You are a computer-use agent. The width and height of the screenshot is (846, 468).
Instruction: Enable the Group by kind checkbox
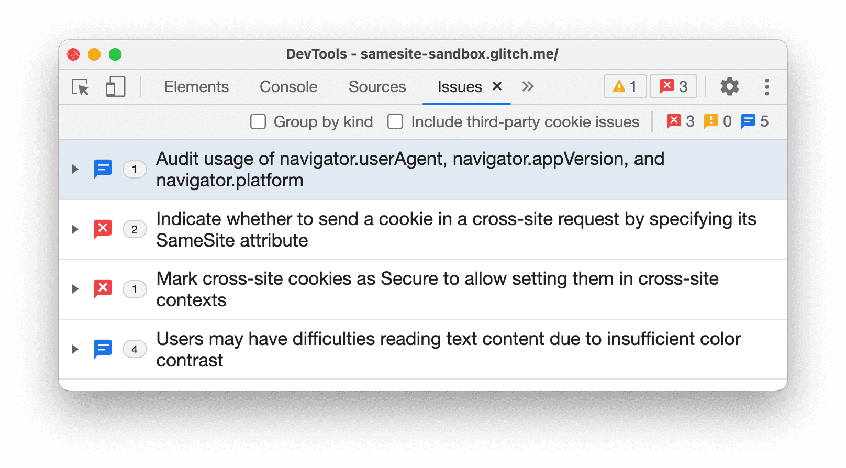(x=258, y=121)
